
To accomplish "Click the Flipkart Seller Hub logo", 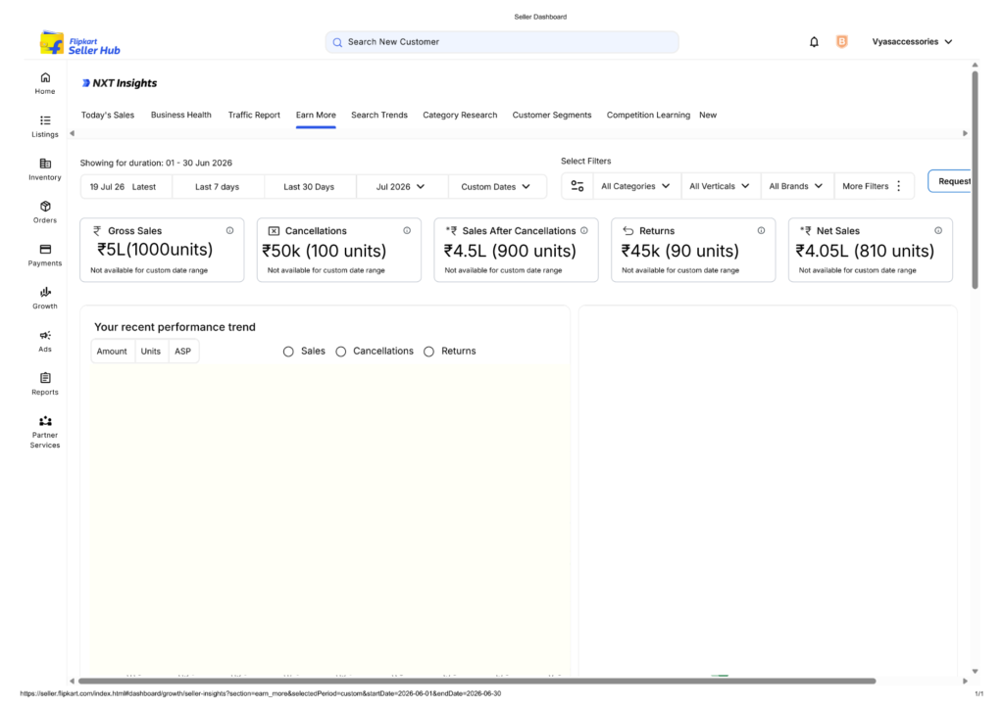I will 80,43.
